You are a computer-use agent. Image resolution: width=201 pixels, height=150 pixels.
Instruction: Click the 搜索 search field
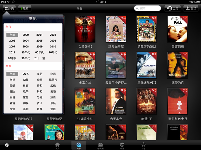(x=147, y=8)
